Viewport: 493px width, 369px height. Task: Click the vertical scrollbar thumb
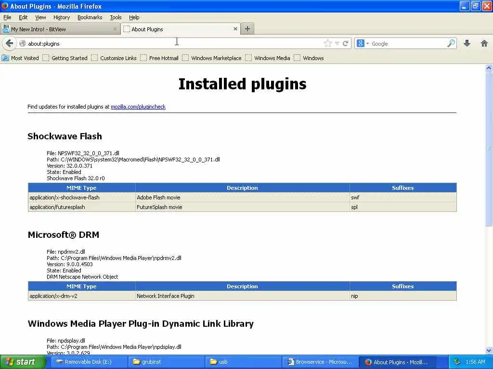click(489, 149)
